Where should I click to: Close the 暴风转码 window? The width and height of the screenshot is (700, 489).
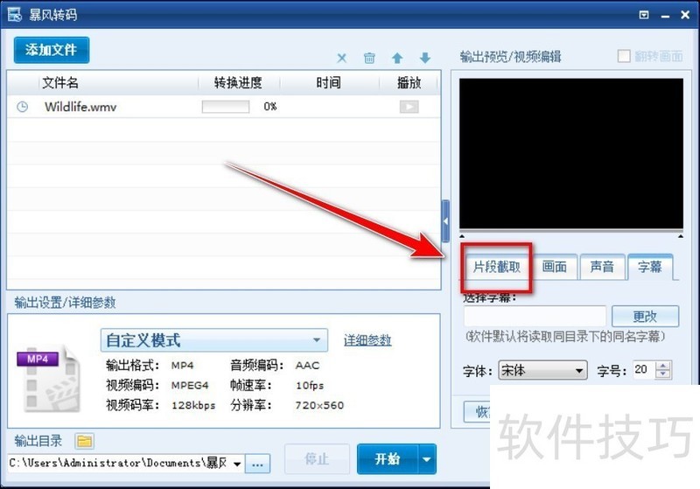tap(685, 15)
